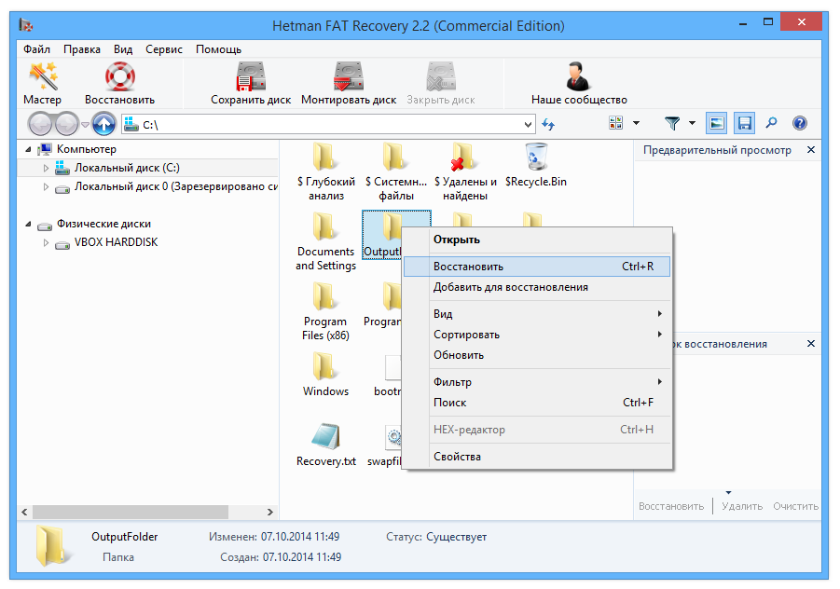The width and height of the screenshot is (840, 589).
Task: Click the filter funnel icon
Action: (672, 124)
